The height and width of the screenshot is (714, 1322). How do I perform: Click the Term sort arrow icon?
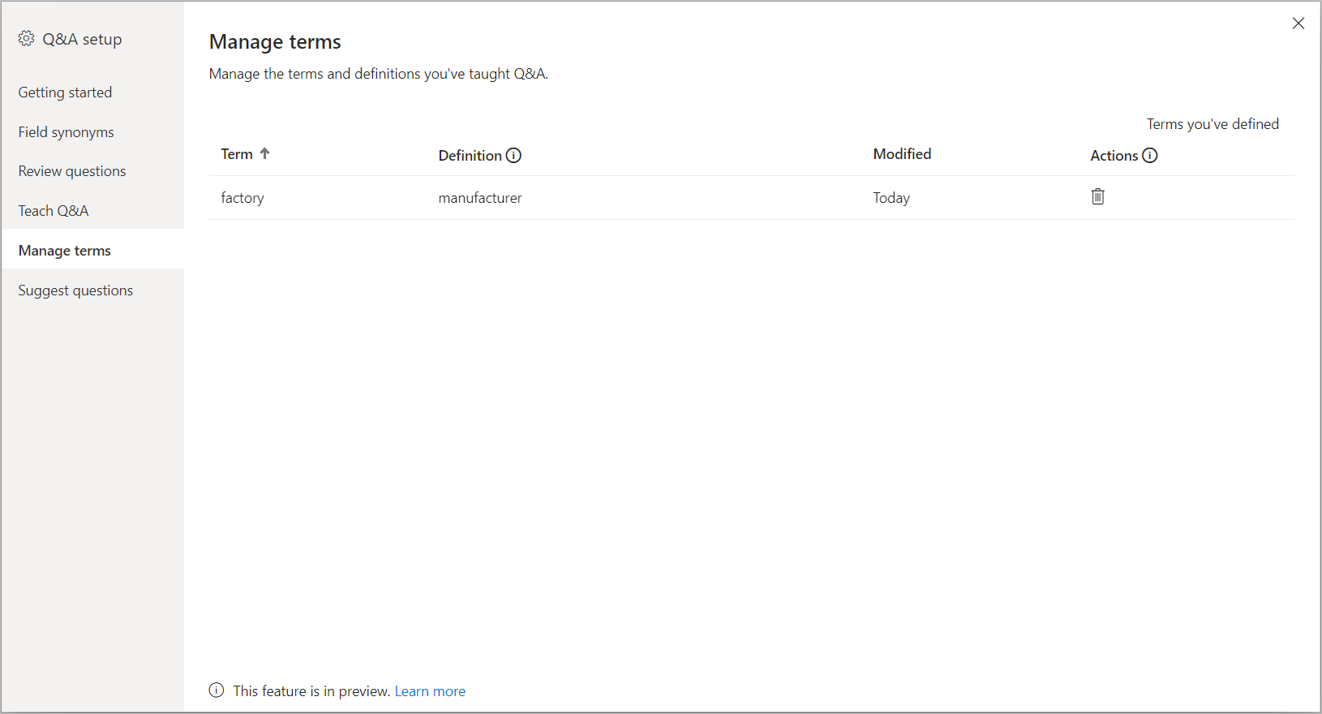pos(264,153)
